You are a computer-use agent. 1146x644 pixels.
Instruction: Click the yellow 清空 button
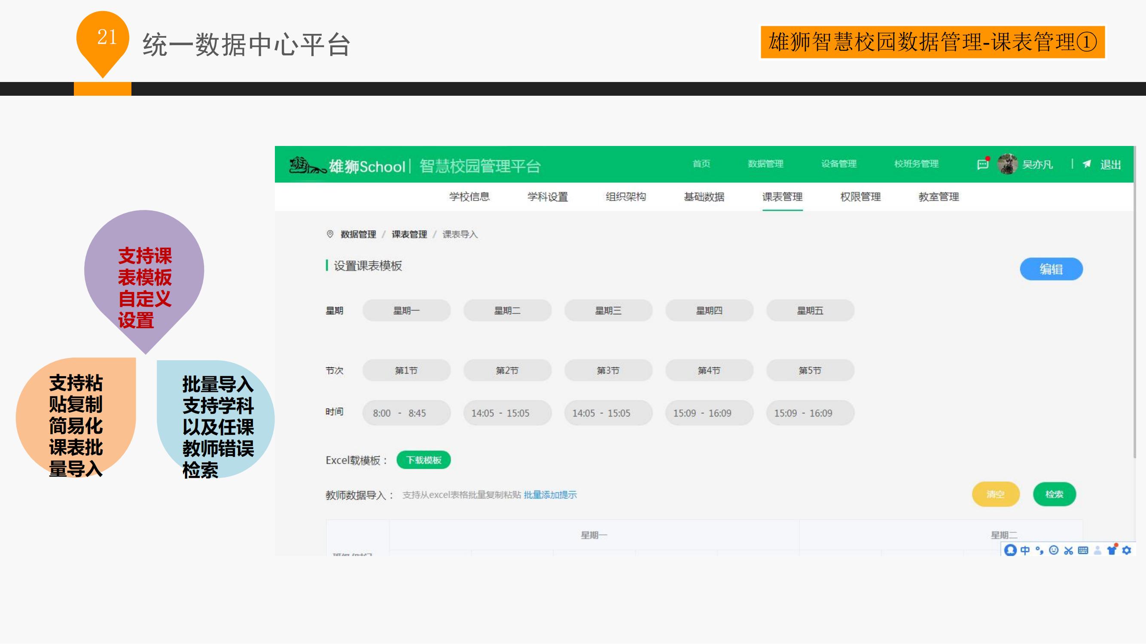[x=996, y=494]
